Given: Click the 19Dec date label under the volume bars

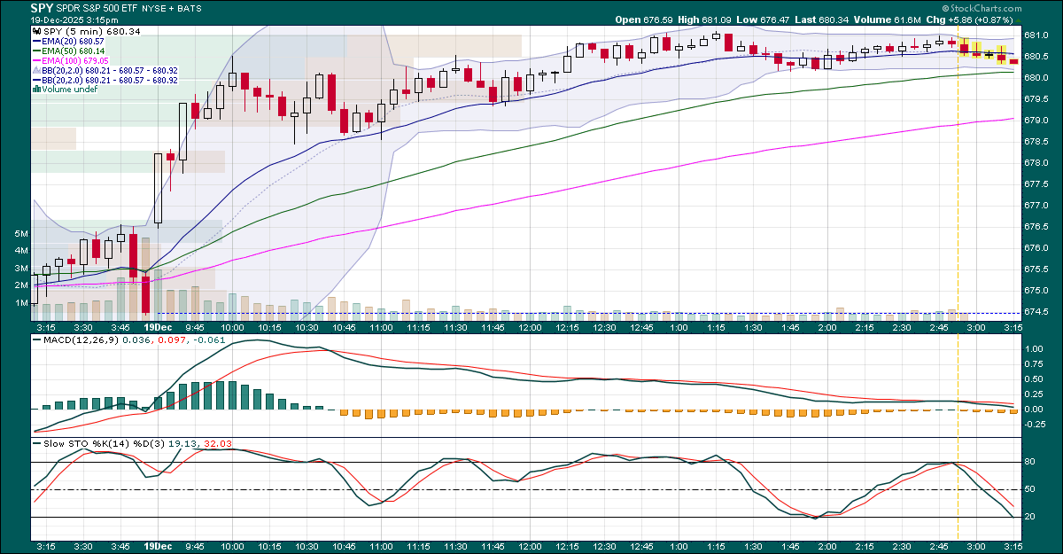Looking at the screenshot, I should (x=158, y=328).
